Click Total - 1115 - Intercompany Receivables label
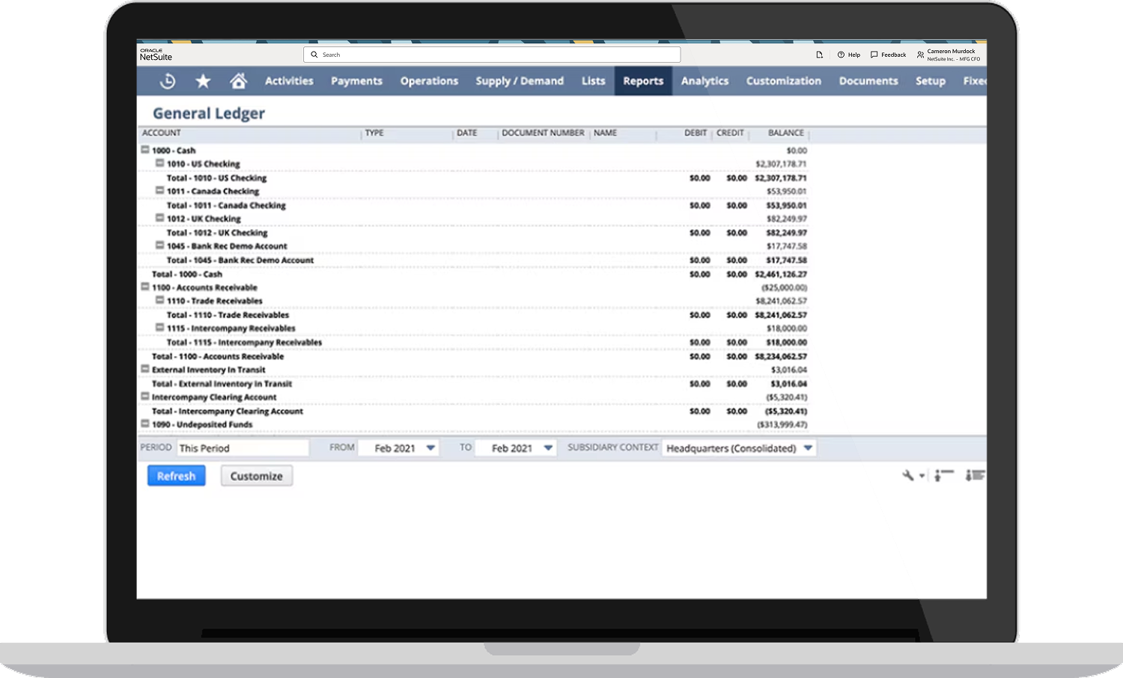 244,342
